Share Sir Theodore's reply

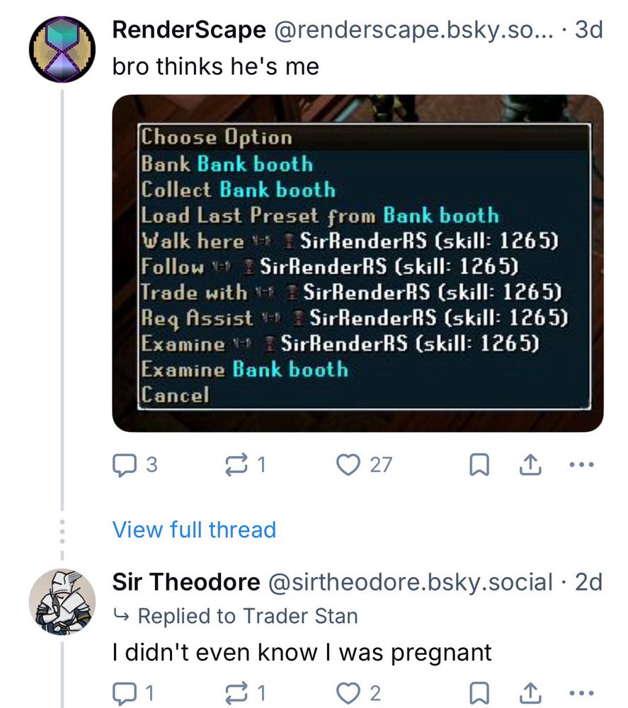tap(530, 693)
